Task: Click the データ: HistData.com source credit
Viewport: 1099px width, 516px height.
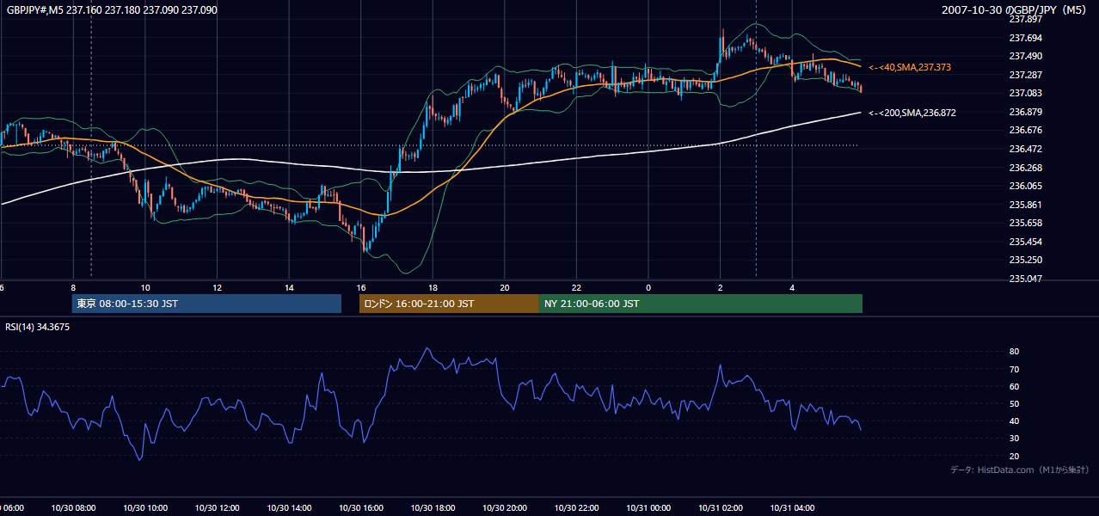Action: pyautogui.click(x=1020, y=470)
